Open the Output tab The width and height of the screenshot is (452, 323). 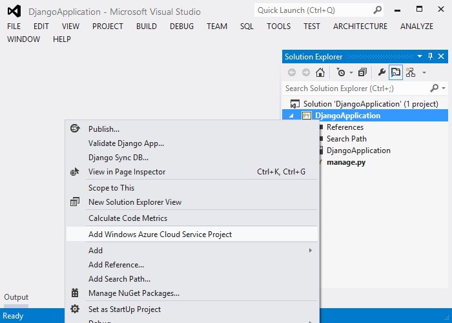(16, 297)
